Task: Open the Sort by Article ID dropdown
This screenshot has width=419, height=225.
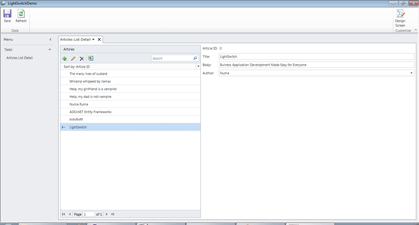Action: (198, 66)
